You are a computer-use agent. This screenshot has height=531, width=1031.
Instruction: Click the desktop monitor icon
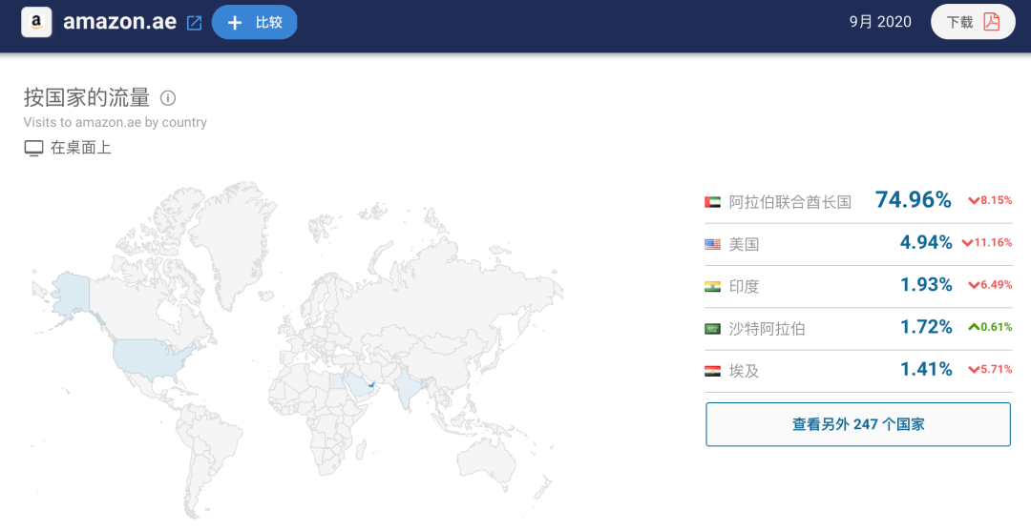tap(33, 149)
